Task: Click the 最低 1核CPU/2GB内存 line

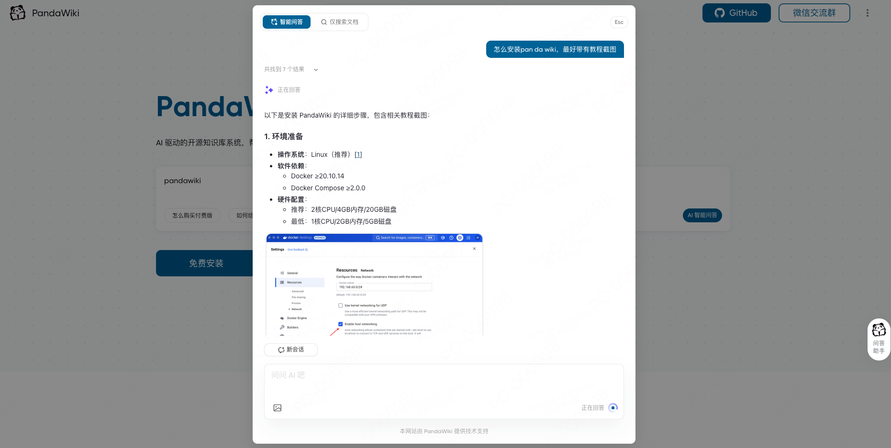Action: [x=341, y=221]
